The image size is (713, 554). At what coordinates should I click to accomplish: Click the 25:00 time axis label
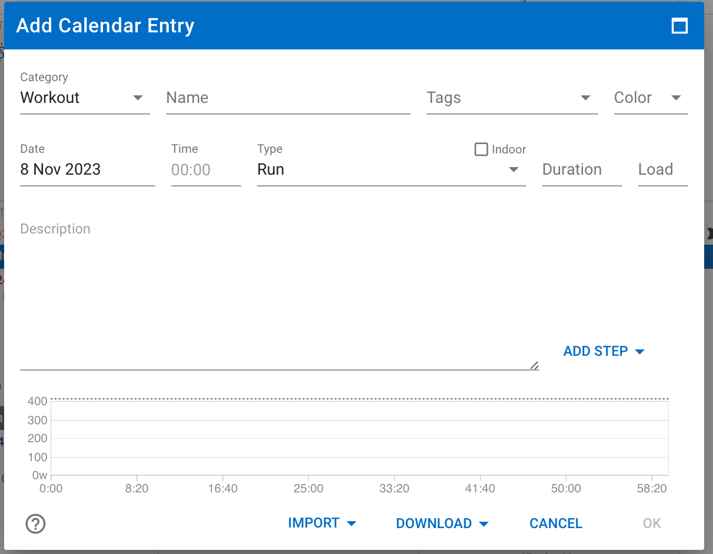(308, 489)
